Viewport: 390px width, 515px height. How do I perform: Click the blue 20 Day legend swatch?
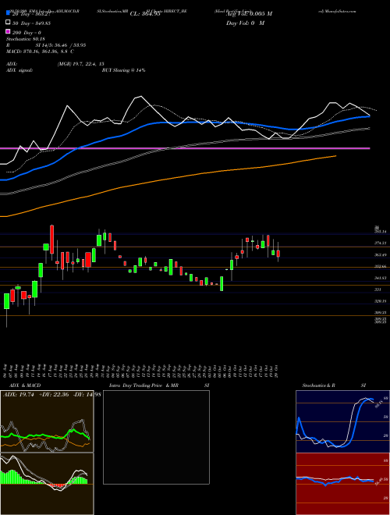point(8,12)
